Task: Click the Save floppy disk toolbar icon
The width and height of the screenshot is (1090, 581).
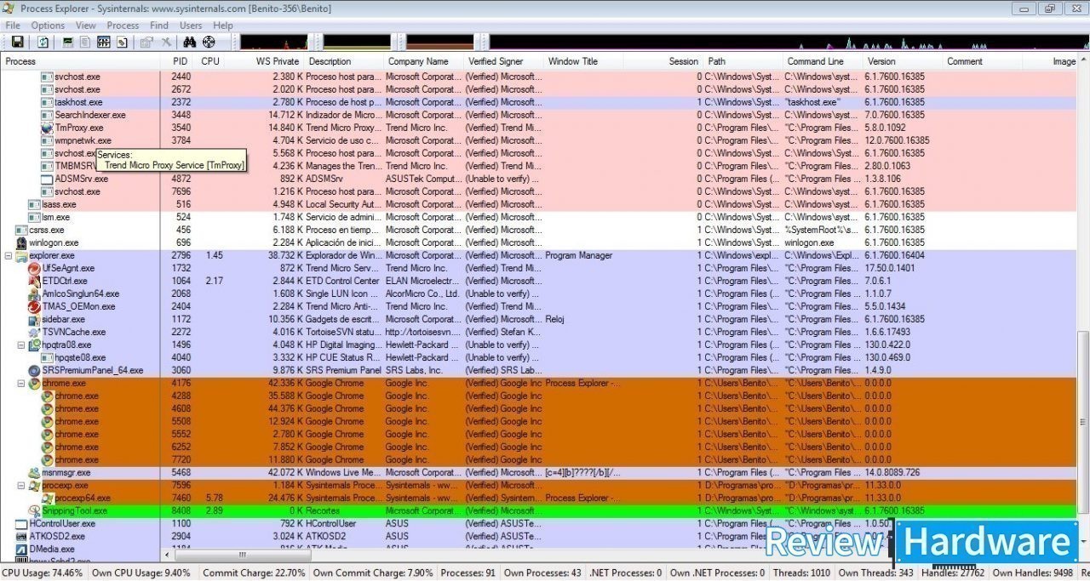Action: pyautogui.click(x=17, y=42)
